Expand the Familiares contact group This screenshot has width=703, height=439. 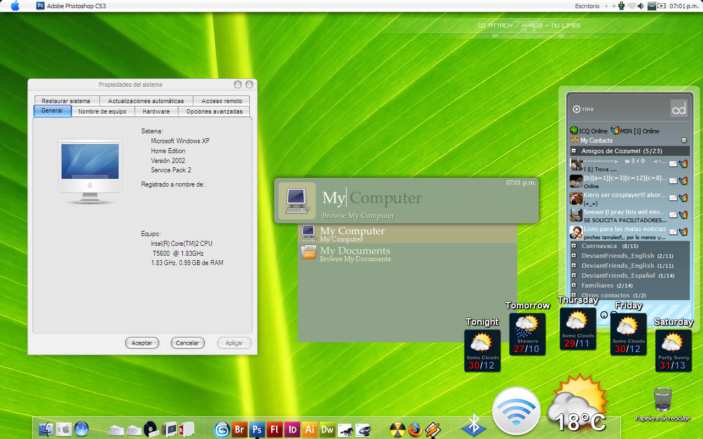click(x=573, y=285)
